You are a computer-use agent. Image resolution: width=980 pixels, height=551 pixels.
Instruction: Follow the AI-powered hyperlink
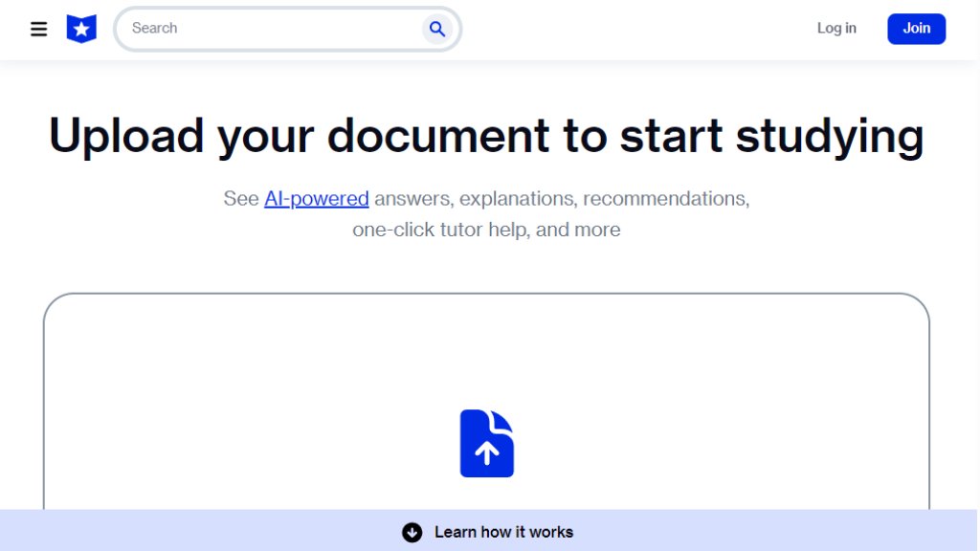[316, 199]
